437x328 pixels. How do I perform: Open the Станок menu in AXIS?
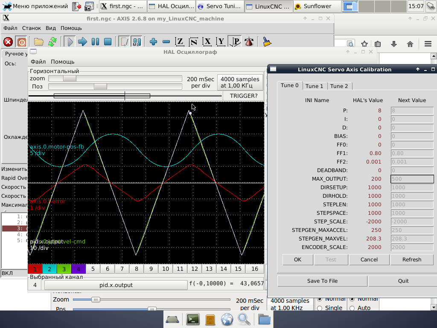pos(32,28)
